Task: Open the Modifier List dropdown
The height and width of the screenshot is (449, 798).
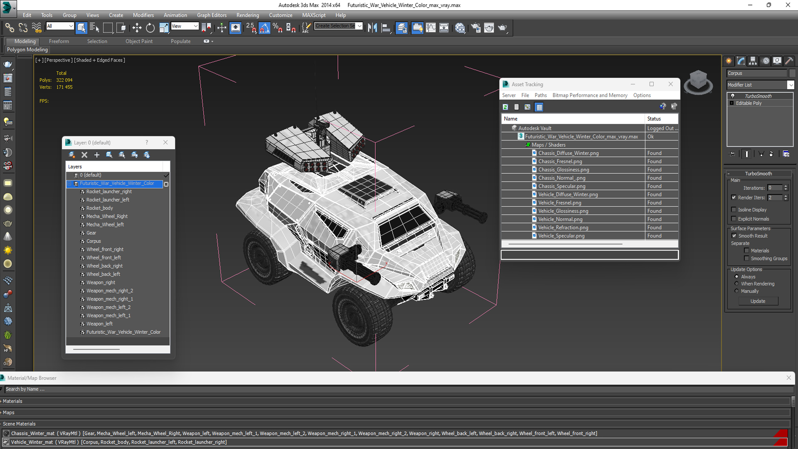Action: pyautogui.click(x=791, y=85)
